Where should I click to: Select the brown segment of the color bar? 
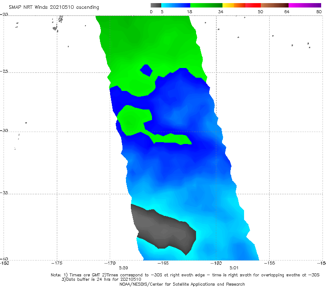[x=274, y=5]
